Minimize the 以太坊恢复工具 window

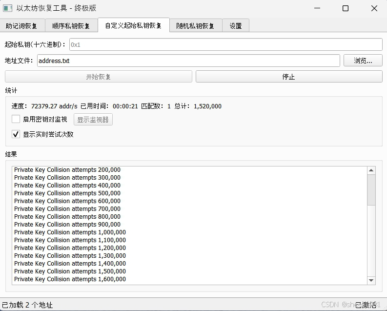[317, 8]
